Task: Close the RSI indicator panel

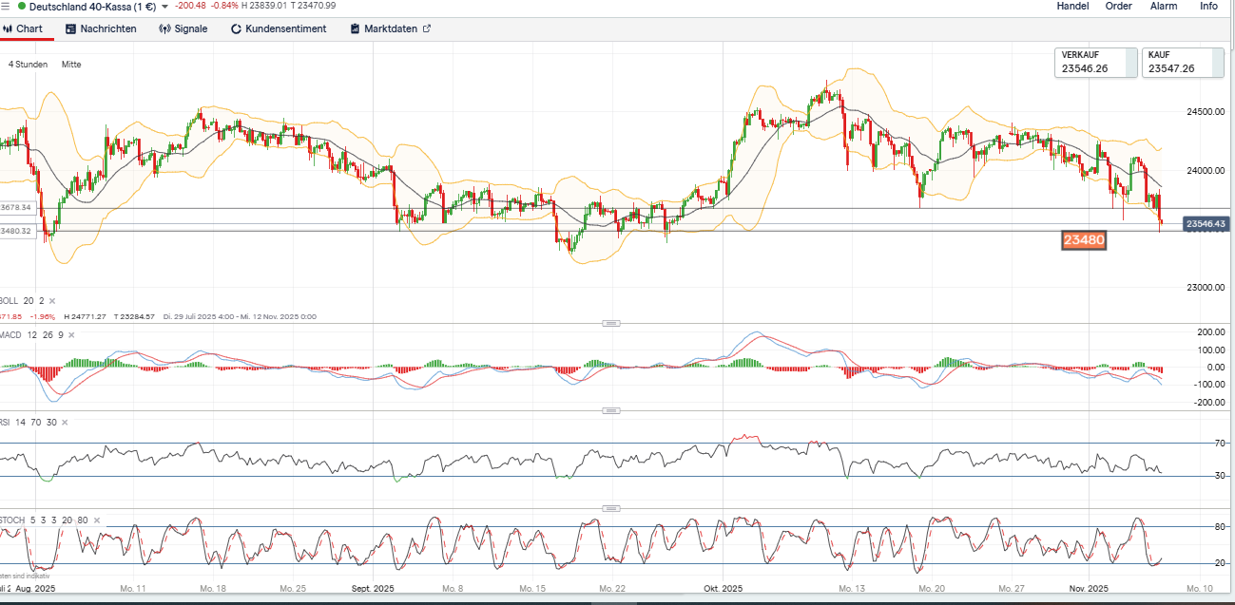Action: (x=66, y=422)
